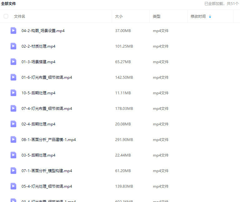Sort files by 大小 column header

(119, 16)
